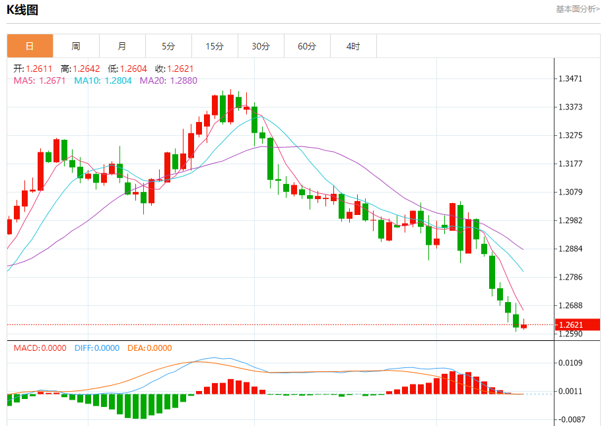Click the open price 1.2611

tap(39, 69)
